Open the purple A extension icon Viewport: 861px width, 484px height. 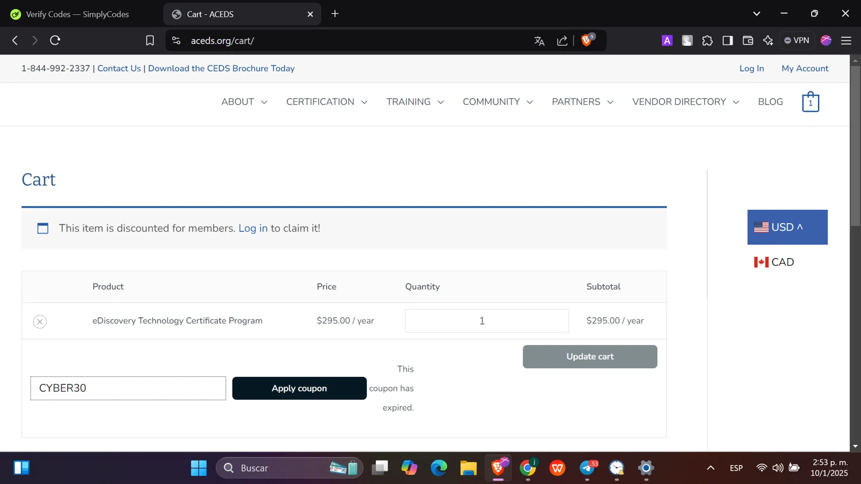[x=667, y=40]
